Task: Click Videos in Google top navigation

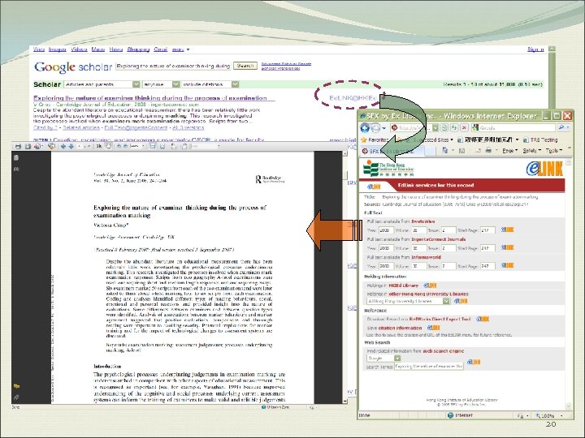Action: pyautogui.click(x=79, y=49)
